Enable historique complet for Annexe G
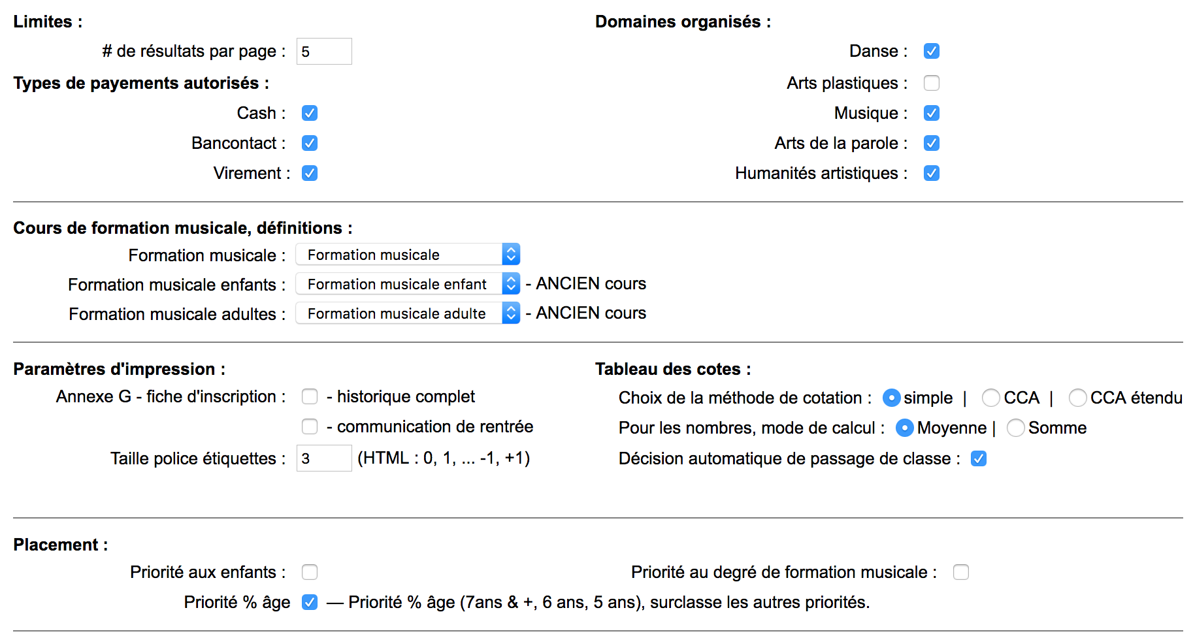 click(310, 396)
